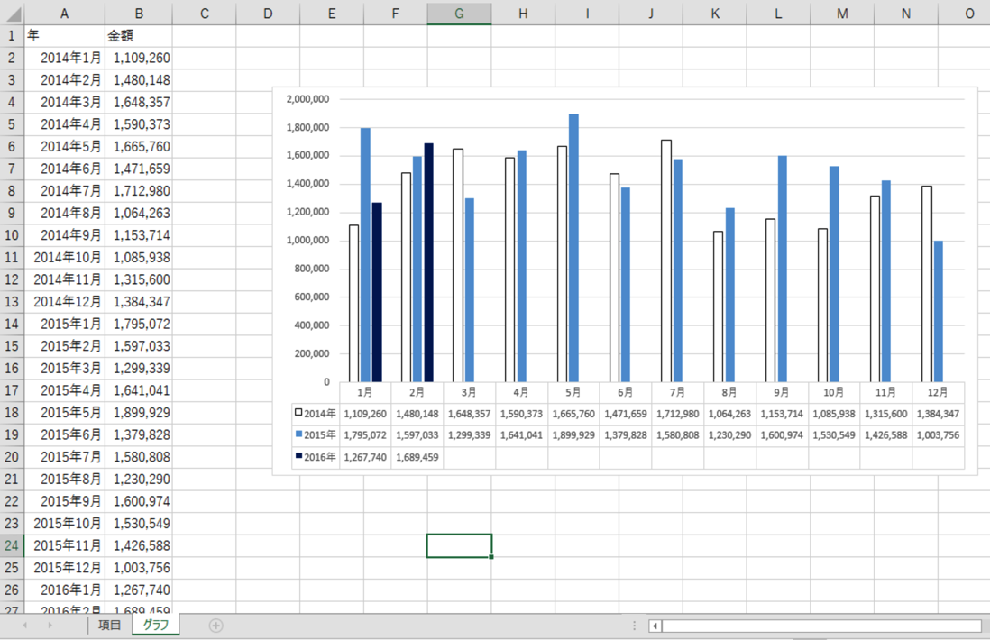Image resolution: width=990 pixels, height=640 pixels.
Task: Select row 1 header
Action: (x=12, y=36)
